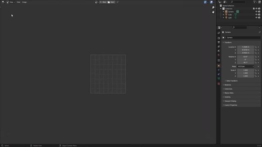
Task: Open the rotation Mode XYZ Euler dropdown
Action: click(x=246, y=67)
